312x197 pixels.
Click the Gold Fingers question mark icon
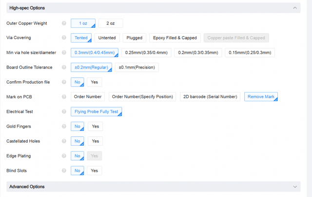point(64,126)
